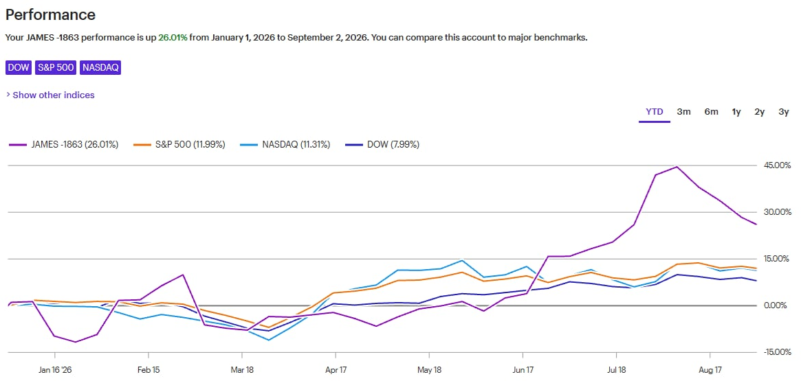Image resolution: width=801 pixels, height=381 pixels.
Task: Switch to the 6m time range
Action: (x=711, y=112)
